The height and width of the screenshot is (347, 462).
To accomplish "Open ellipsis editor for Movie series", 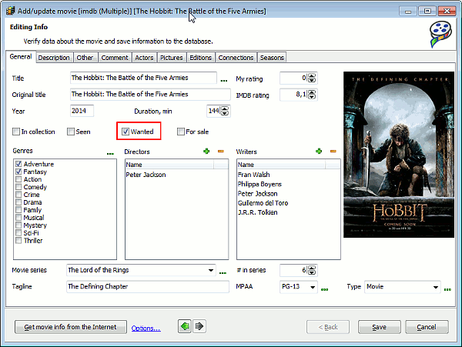I will click(223, 273).
